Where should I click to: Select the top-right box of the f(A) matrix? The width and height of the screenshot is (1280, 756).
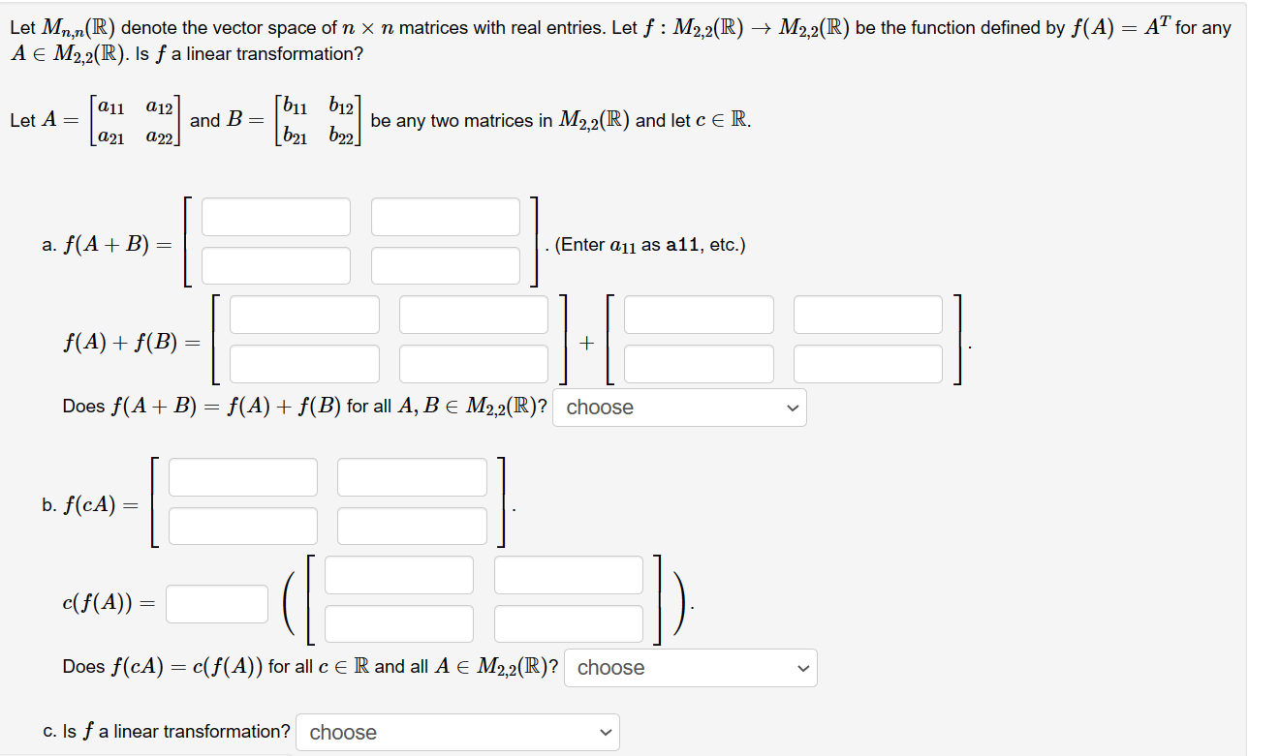473,314
